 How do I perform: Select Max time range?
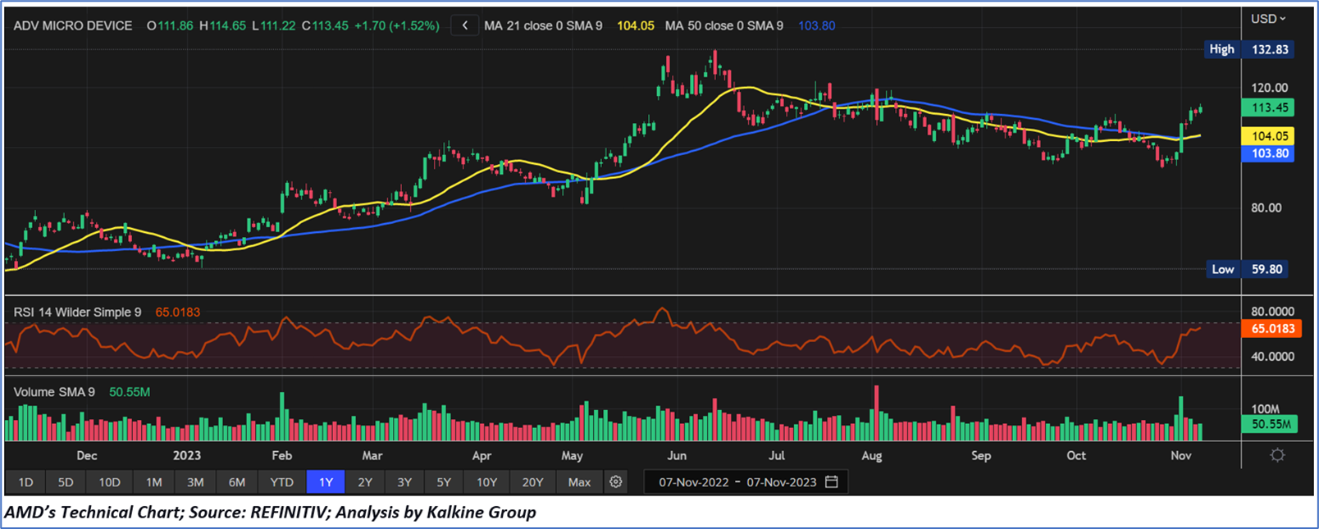[579, 482]
